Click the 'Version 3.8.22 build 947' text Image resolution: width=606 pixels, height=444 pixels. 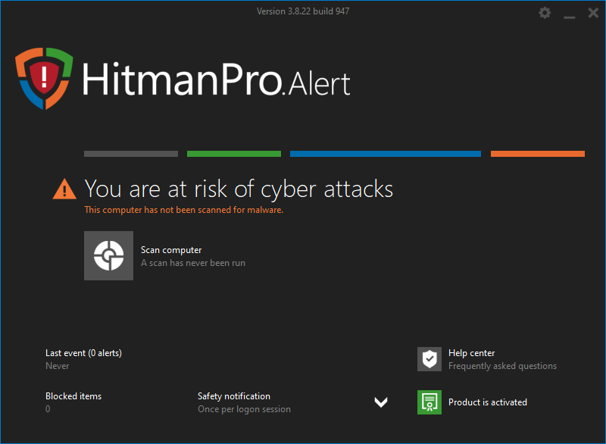[x=303, y=11]
